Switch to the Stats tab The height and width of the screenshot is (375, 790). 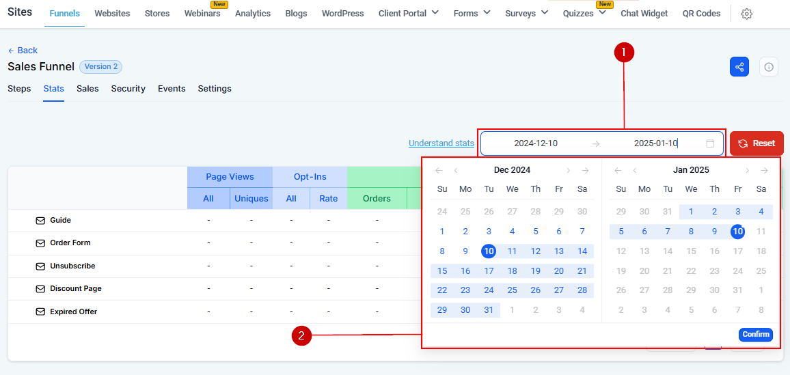pos(53,89)
